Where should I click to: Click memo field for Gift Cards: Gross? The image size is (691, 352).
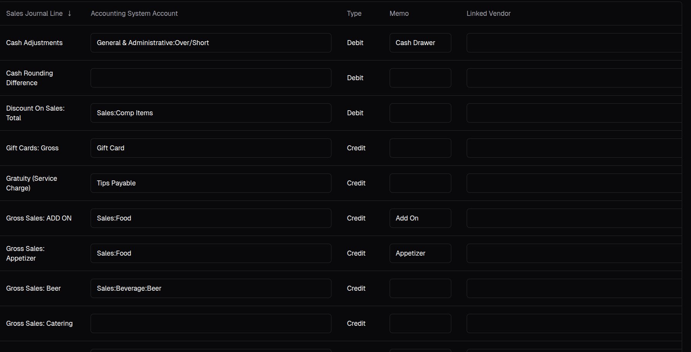tap(420, 148)
